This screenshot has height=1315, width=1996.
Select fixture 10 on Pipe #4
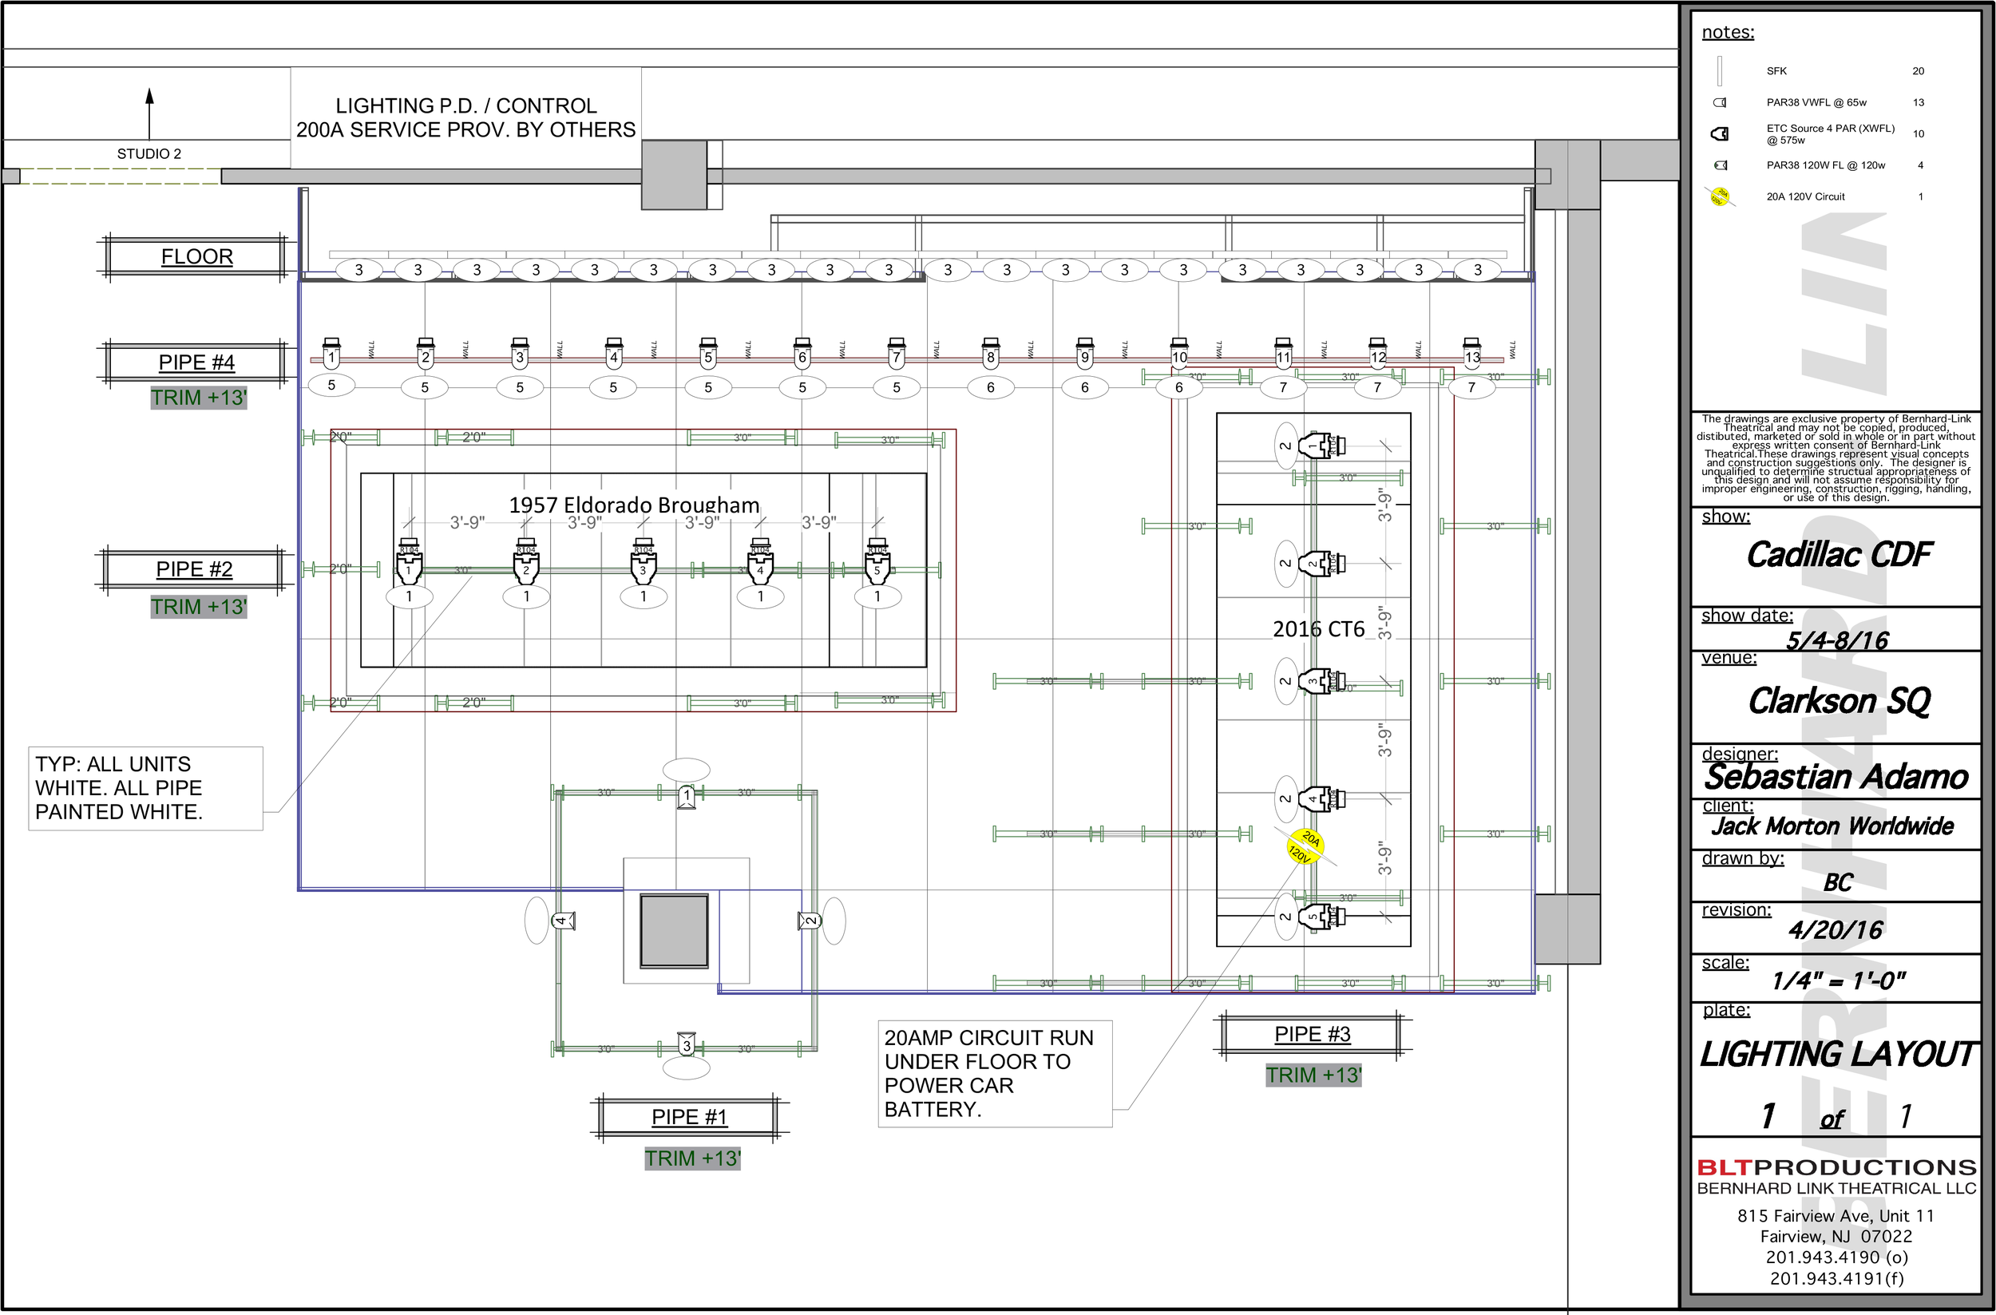click(x=1179, y=353)
